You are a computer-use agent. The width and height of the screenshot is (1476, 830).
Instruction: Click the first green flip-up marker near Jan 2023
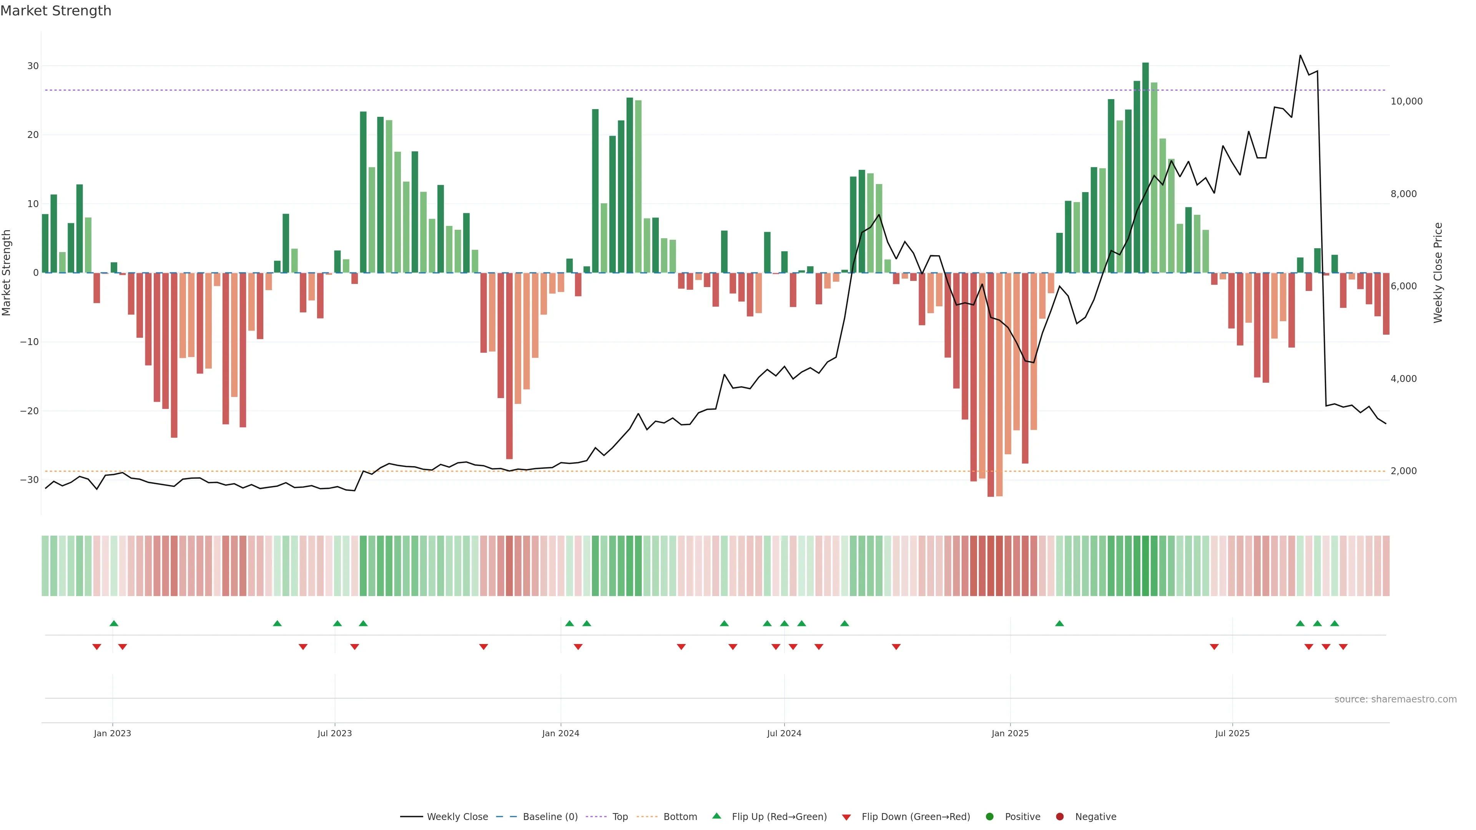pos(113,623)
